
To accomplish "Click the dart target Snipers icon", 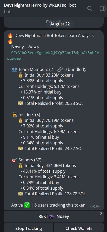I will coord(14,160).
